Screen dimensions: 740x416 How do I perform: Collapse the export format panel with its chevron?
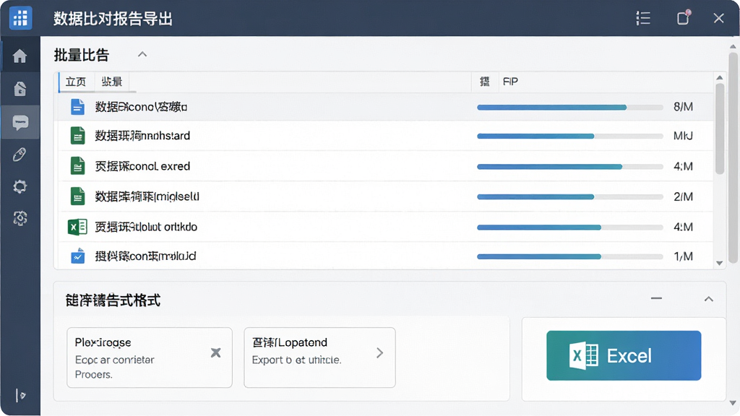point(708,299)
